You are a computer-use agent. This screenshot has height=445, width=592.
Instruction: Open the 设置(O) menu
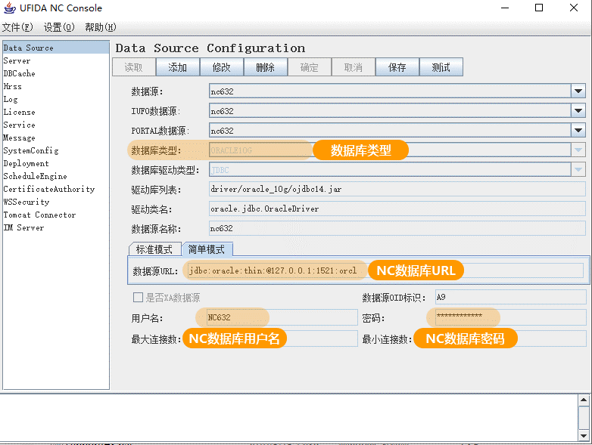pyautogui.click(x=59, y=27)
